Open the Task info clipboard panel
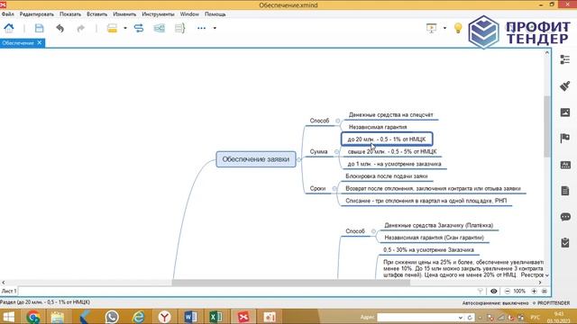This screenshot has width=577, height=324. coord(565,243)
